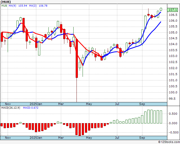Click the 100.0 price axis label
Viewport: 180px width, 144px height.
tap(173, 92)
